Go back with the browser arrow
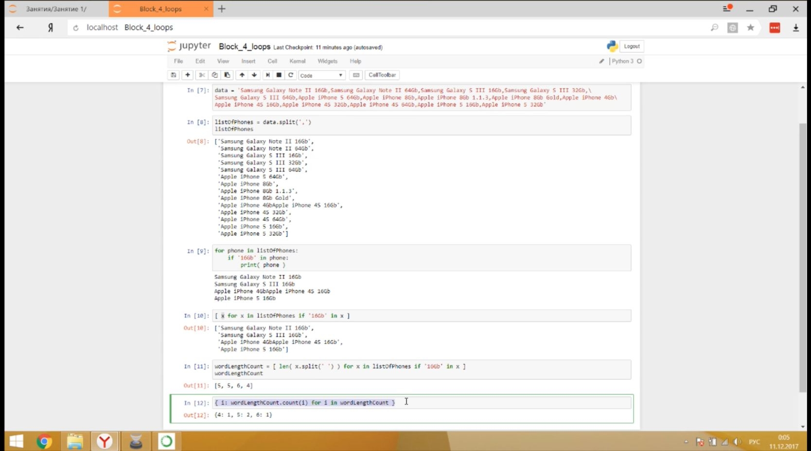Screen dimensions: 811x451 tap(20, 28)
